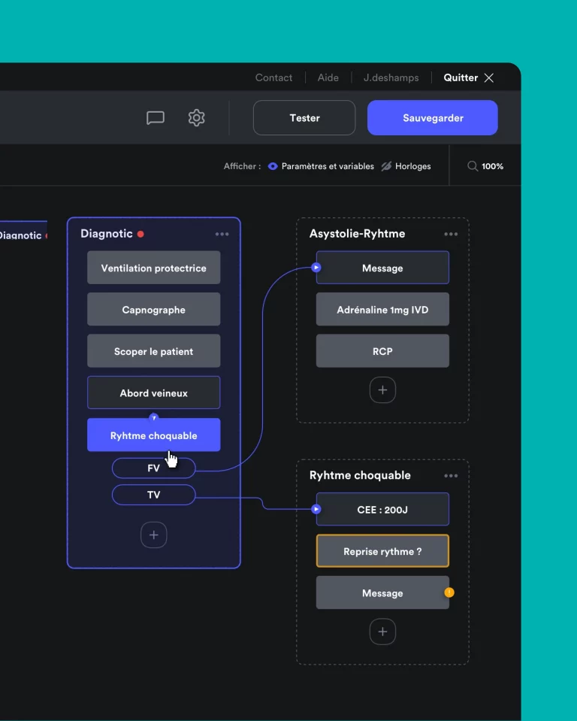The width and height of the screenshot is (577, 721).
Task: Toggle Horloges visibility
Action: click(x=386, y=166)
